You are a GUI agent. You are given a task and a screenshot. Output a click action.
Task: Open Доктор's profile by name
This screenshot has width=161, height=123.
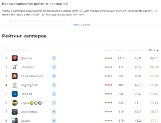click(x=26, y=58)
